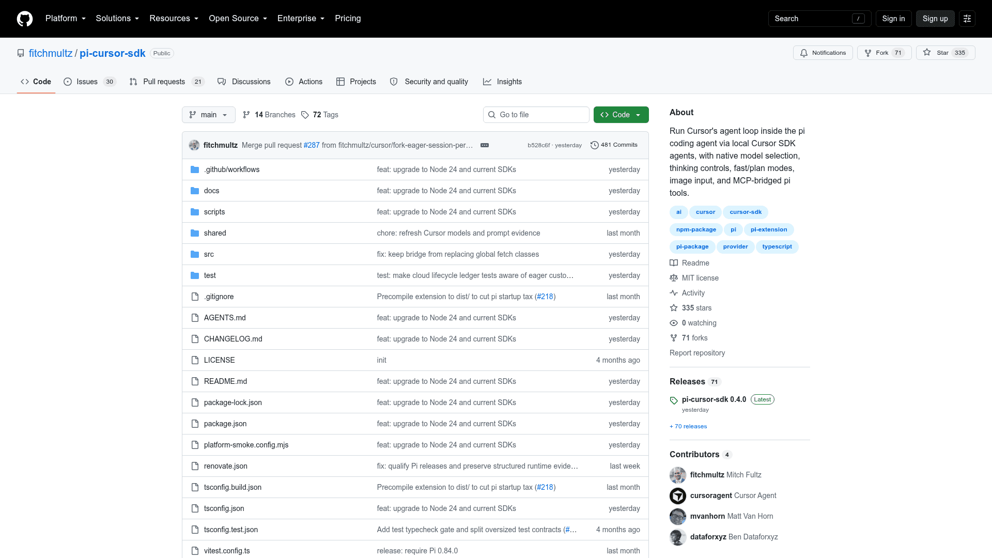The image size is (992, 558).
Task: Fork the repository with the Fork button
Action: point(885,53)
